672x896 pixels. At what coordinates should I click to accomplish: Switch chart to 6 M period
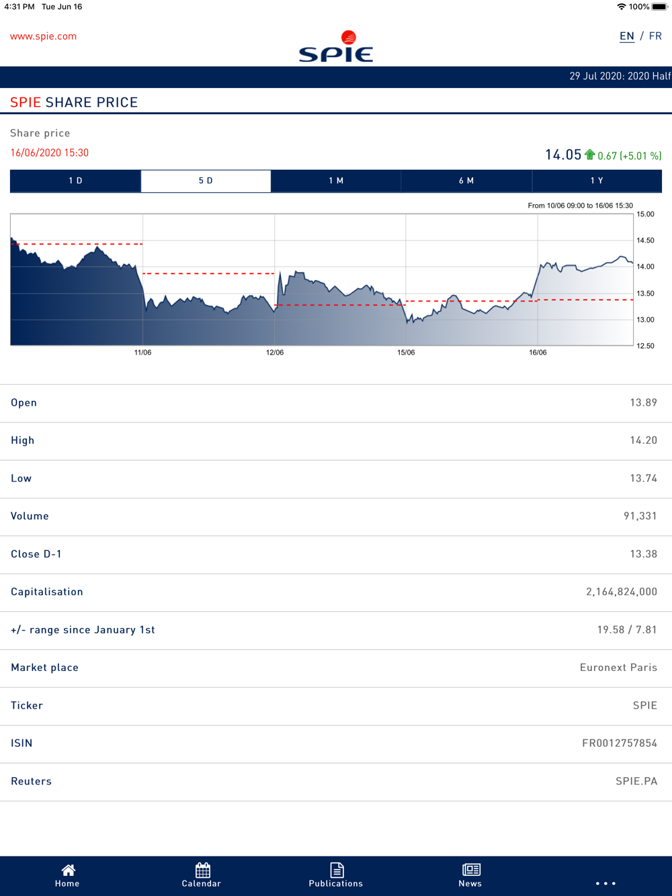(x=466, y=181)
